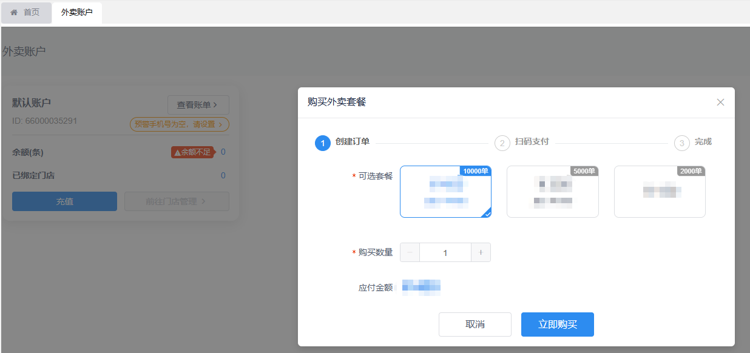Screen dimensions: 750x353
Task: Click the 购买数量 quantity input field
Action: point(445,253)
